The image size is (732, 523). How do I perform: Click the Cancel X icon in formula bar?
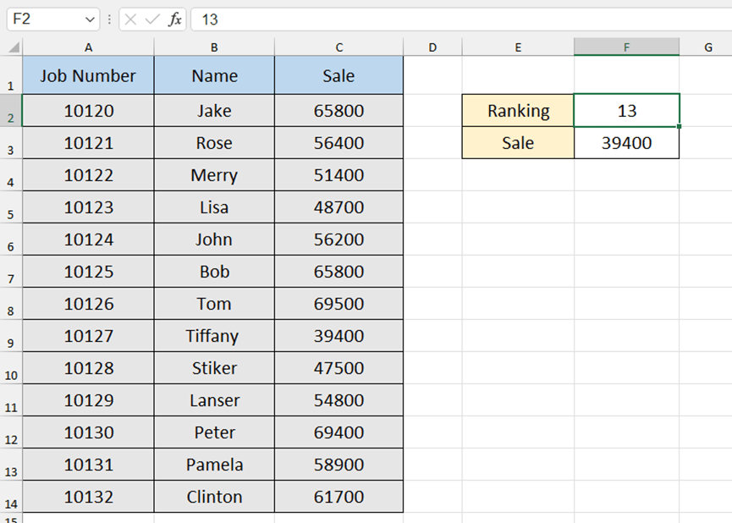130,19
